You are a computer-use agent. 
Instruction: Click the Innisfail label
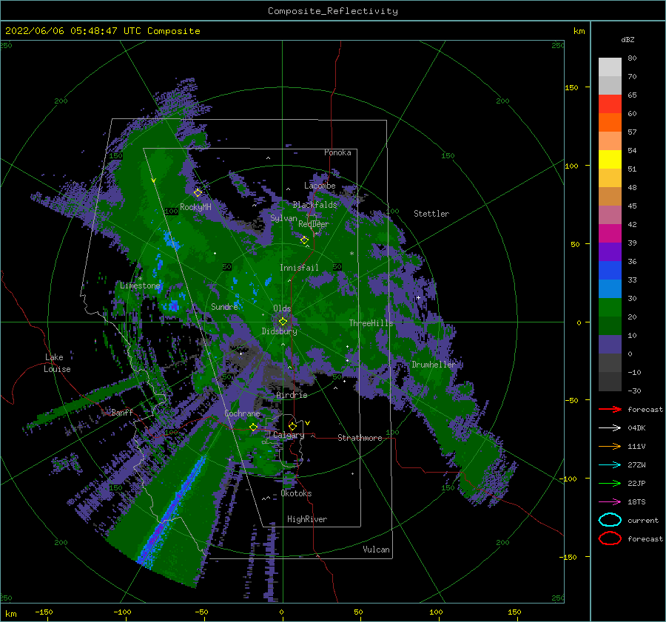click(299, 268)
